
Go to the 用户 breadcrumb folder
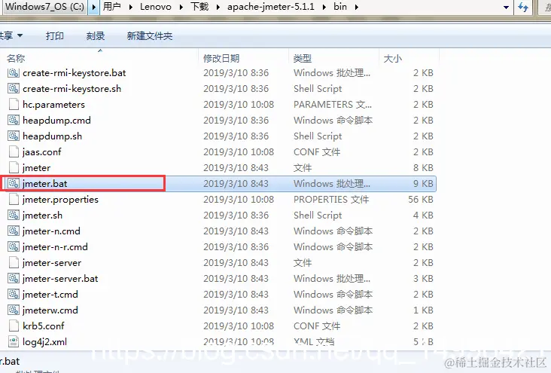tap(112, 7)
